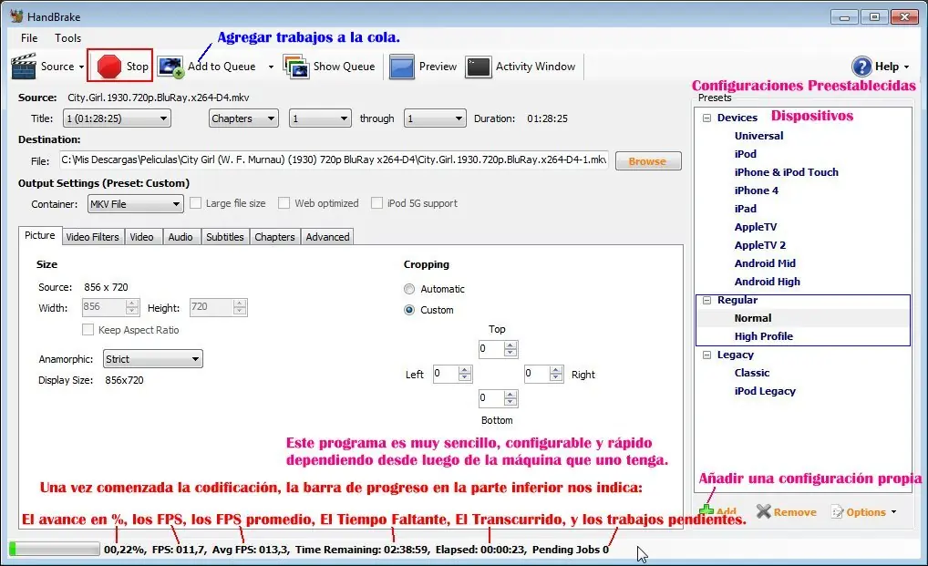The width and height of the screenshot is (928, 566).
Task: Switch to the Chapters tab
Action: [x=274, y=237]
